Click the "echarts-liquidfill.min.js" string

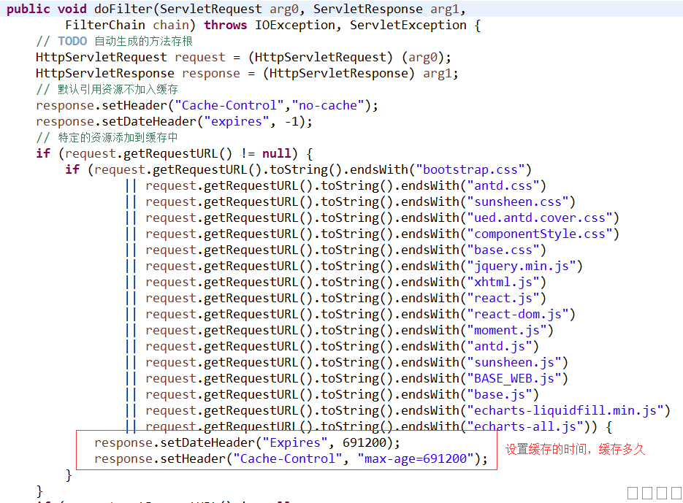coord(568,410)
